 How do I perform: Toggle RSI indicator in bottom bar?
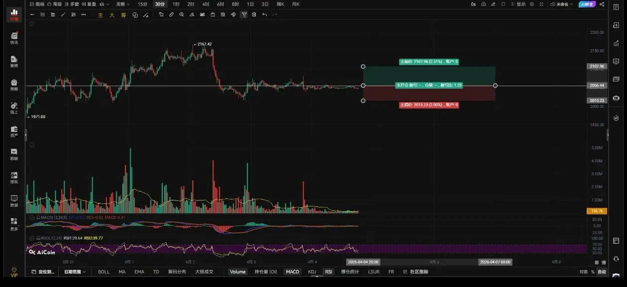pyautogui.click(x=328, y=272)
